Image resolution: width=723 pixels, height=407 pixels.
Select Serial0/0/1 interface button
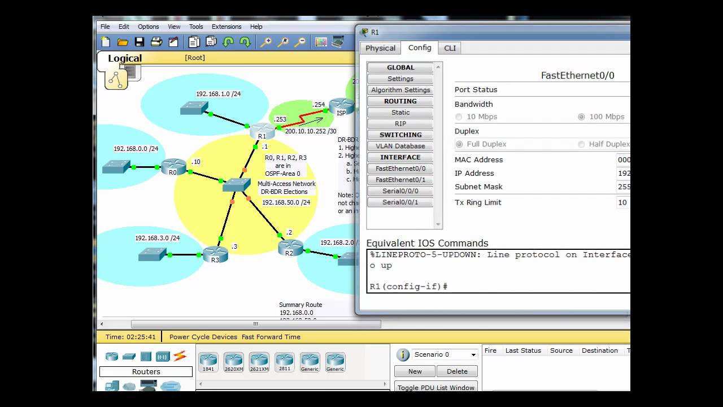pos(400,202)
